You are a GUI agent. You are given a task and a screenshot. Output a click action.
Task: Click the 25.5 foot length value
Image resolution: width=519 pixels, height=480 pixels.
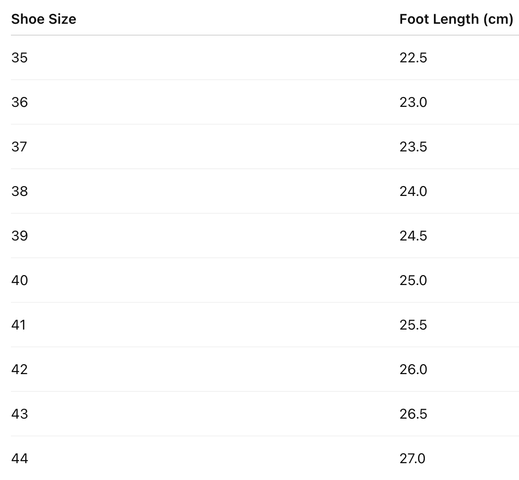click(x=413, y=325)
